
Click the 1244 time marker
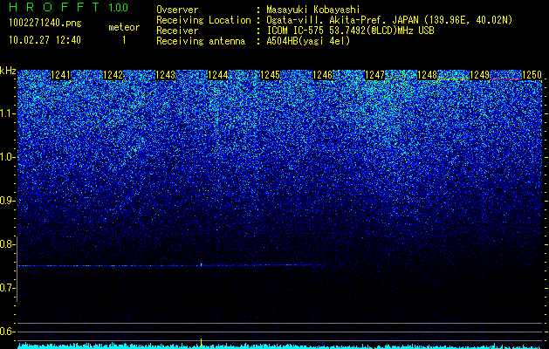[x=218, y=75]
